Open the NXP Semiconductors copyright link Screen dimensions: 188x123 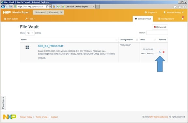[x=159, y=117]
